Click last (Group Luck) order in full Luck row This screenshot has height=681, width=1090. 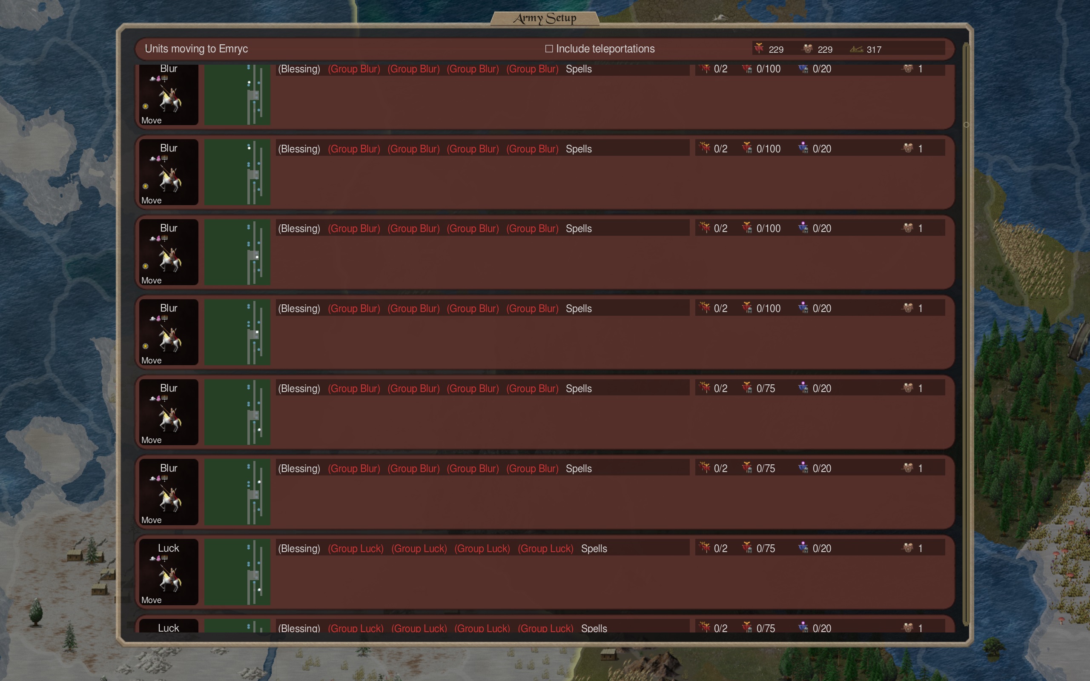[x=545, y=549]
